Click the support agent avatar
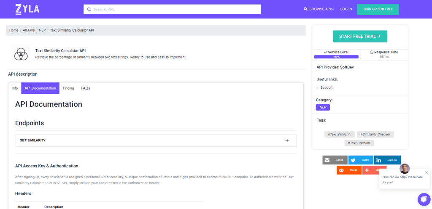The image size is (432, 209). coord(405,169)
